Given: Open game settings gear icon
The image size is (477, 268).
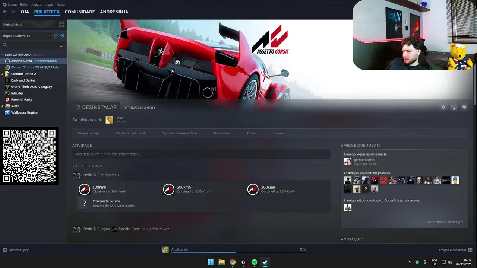Looking at the screenshot, I should pos(443,107).
